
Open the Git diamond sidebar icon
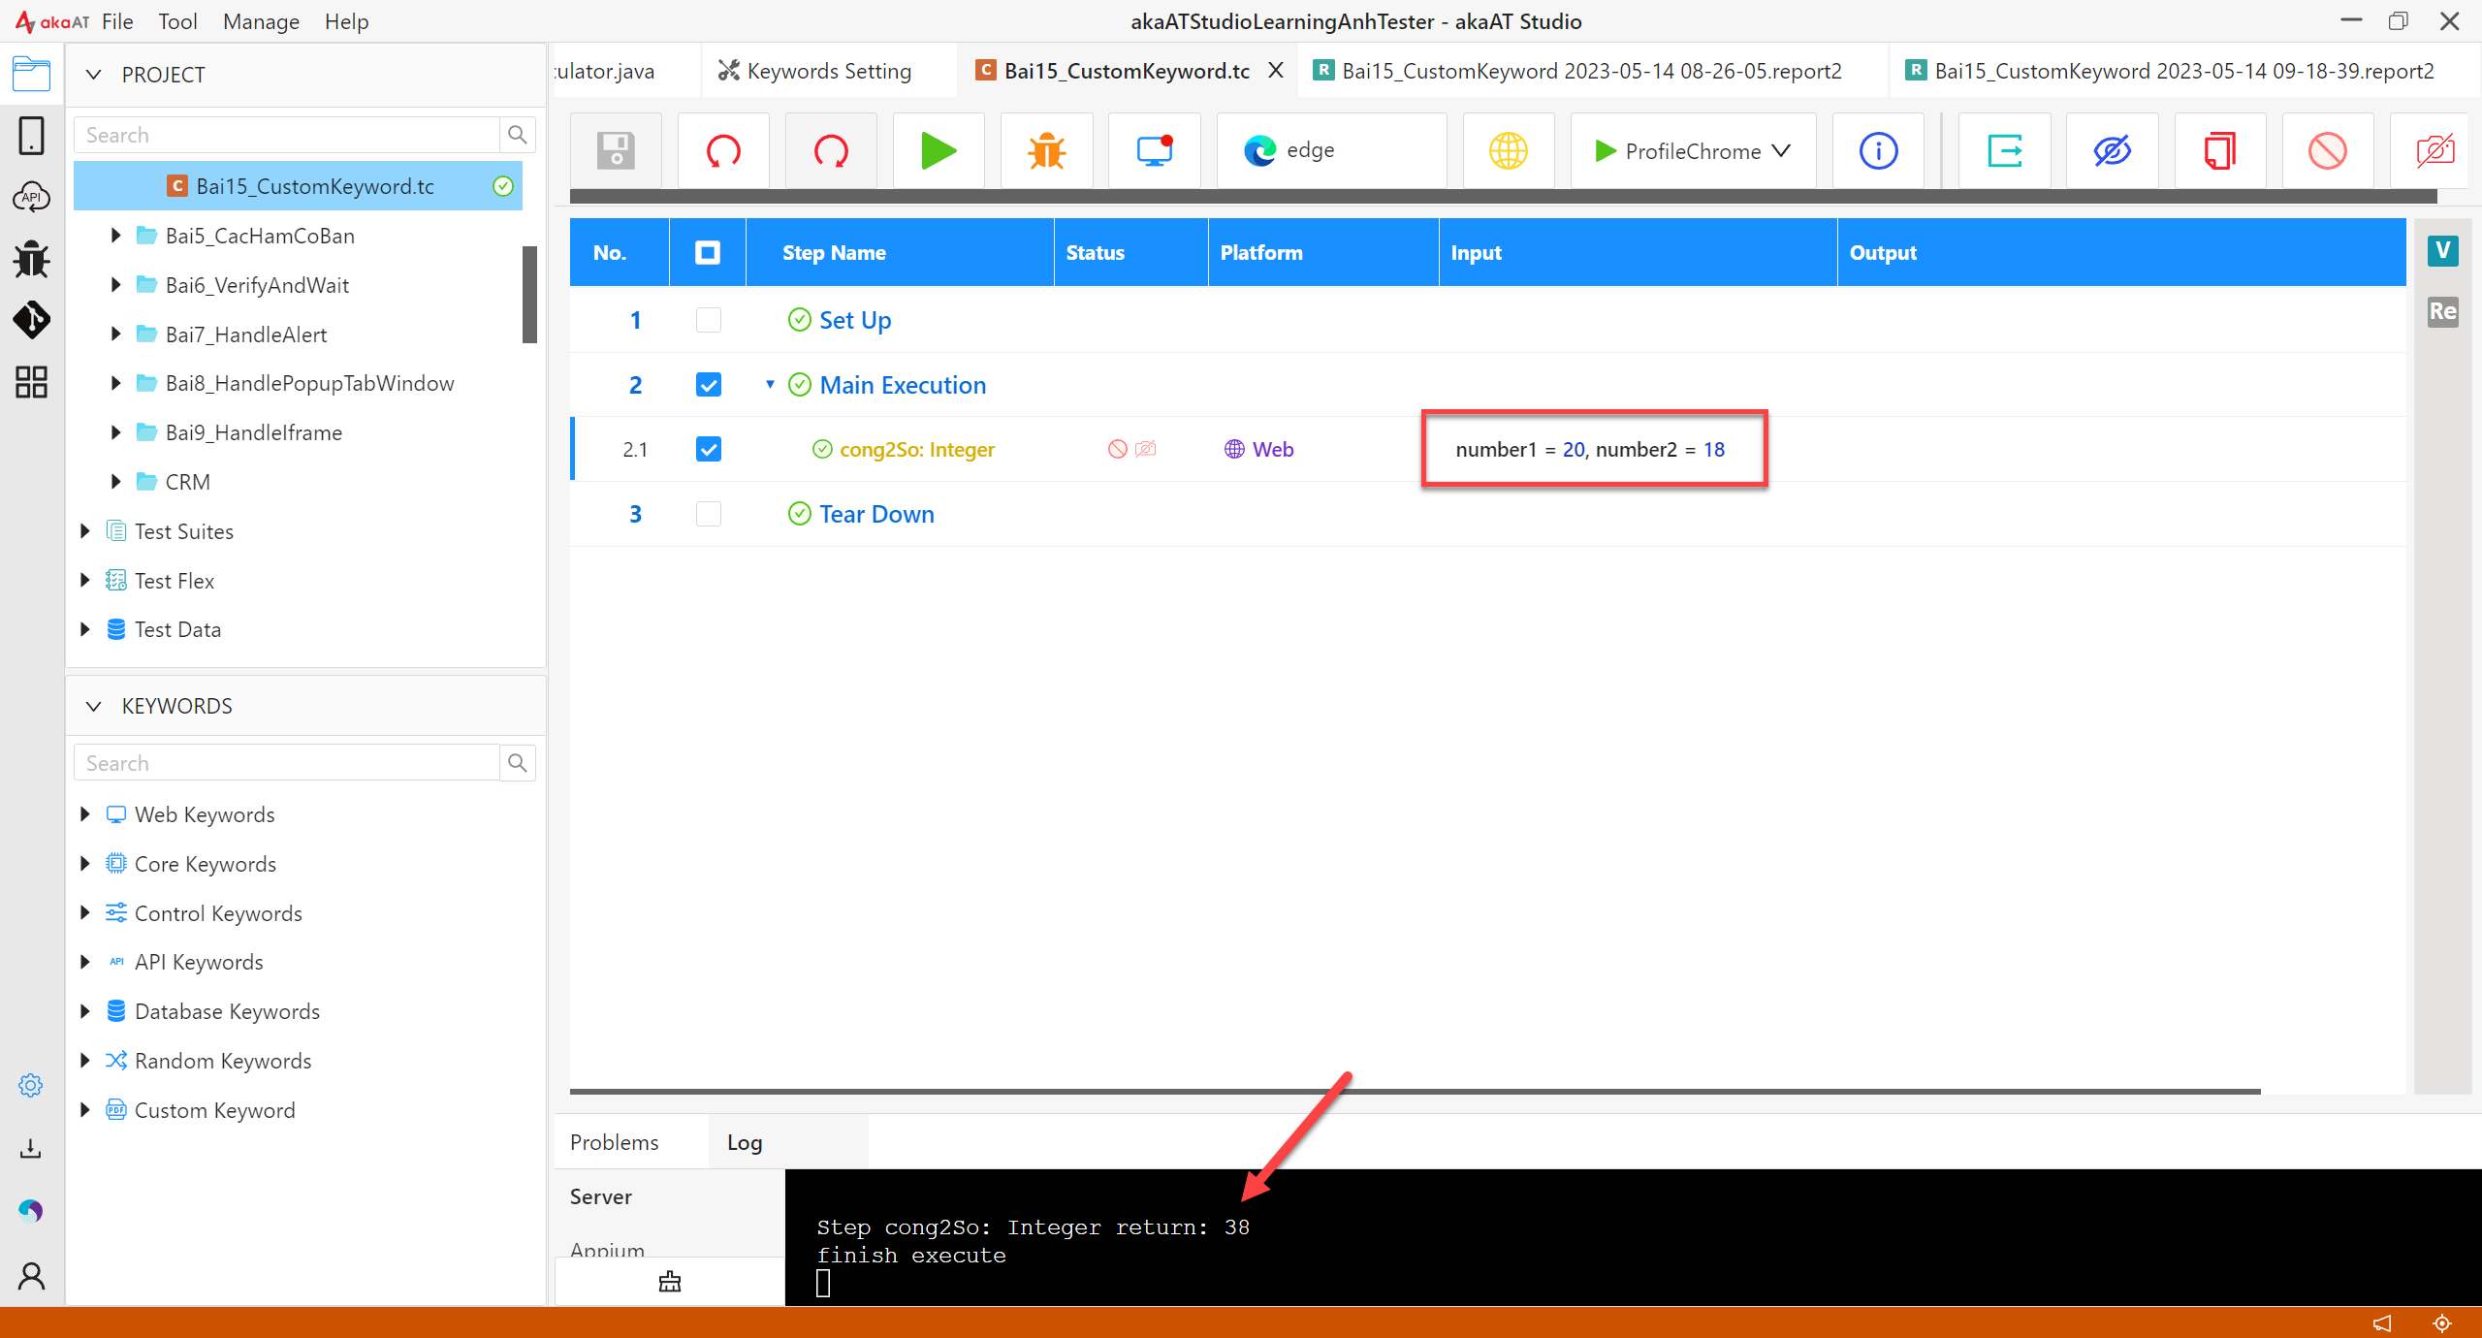click(x=31, y=320)
